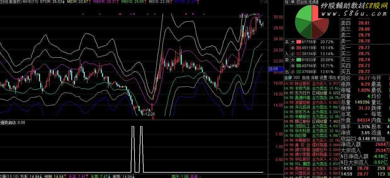Select the 浮出 tab in alerts list
Image resolution: width=390 pixels, height=178 pixels.
point(332,78)
